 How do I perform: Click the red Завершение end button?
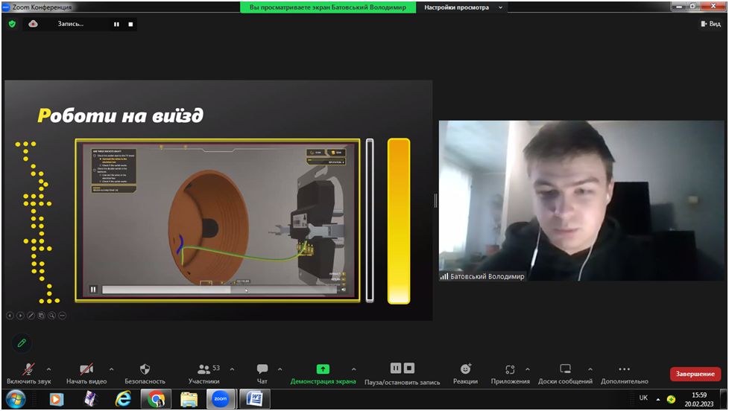point(695,374)
